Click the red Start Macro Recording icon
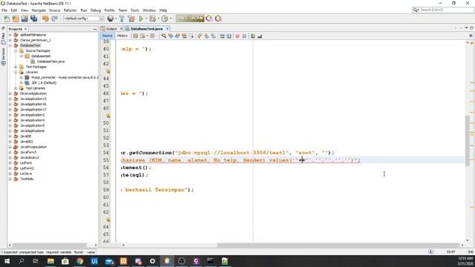 pos(237,36)
